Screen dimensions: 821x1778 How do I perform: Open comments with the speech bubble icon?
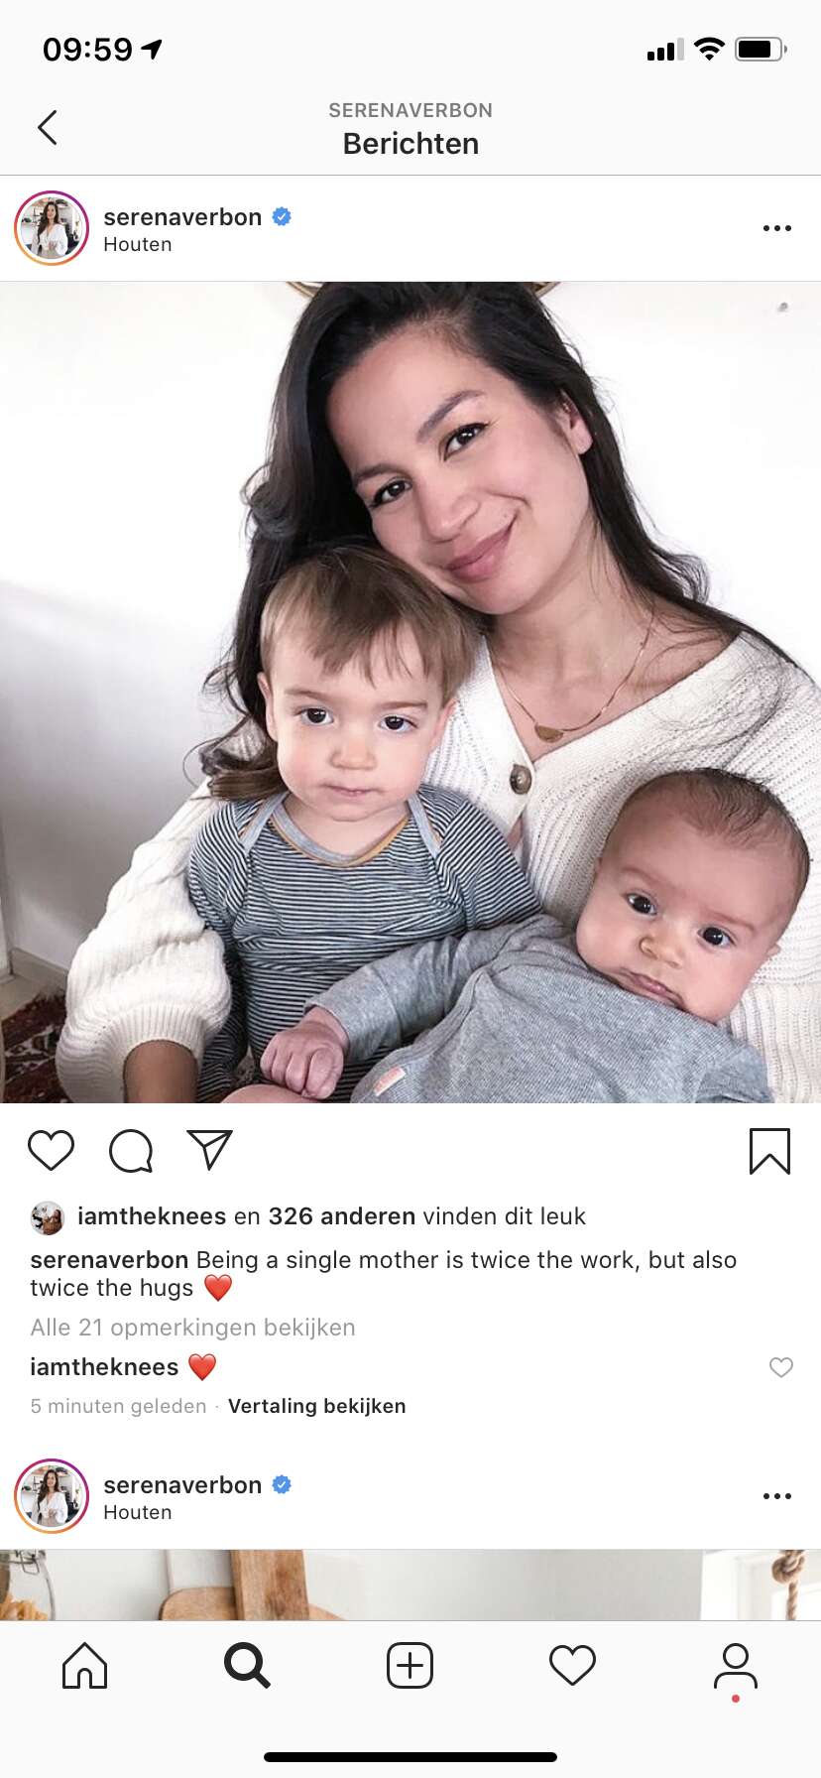tap(131, 1151)
